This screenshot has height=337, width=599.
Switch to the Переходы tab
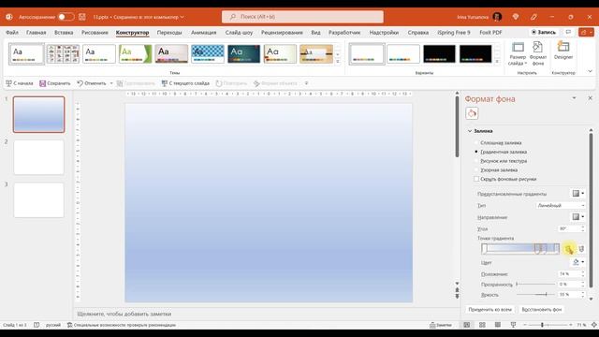pyautogui.click(x=169, y=33)
